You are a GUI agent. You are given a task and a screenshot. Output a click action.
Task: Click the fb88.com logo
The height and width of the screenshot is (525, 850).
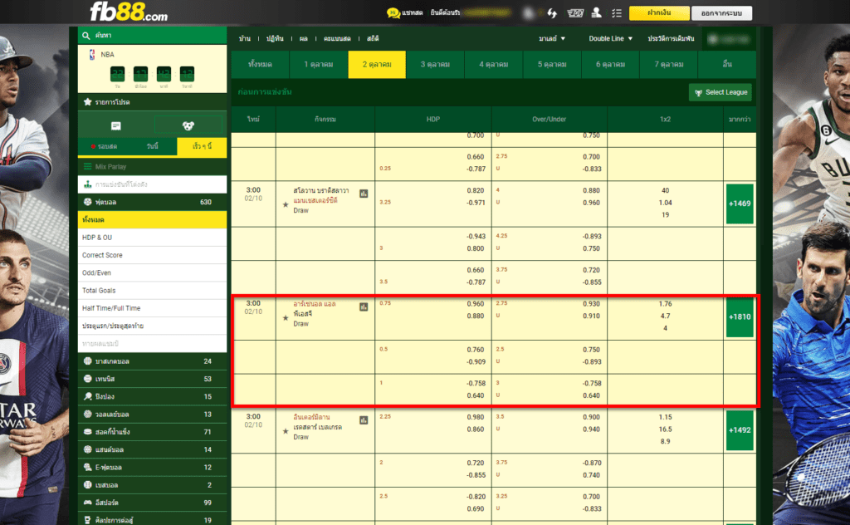tap(129, 12)
